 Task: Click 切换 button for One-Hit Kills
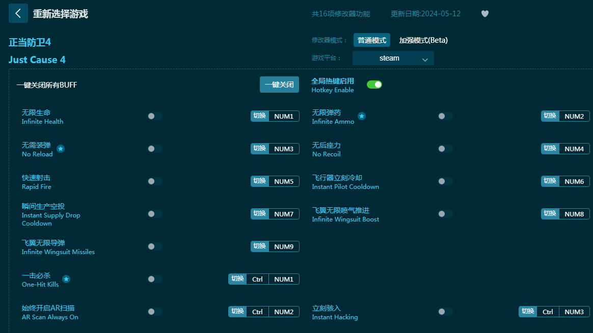pyautogui.click(x=237, y=279)
